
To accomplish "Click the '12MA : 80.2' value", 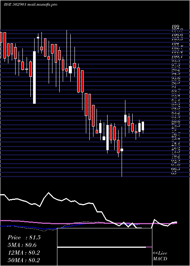I will (24, 253).
